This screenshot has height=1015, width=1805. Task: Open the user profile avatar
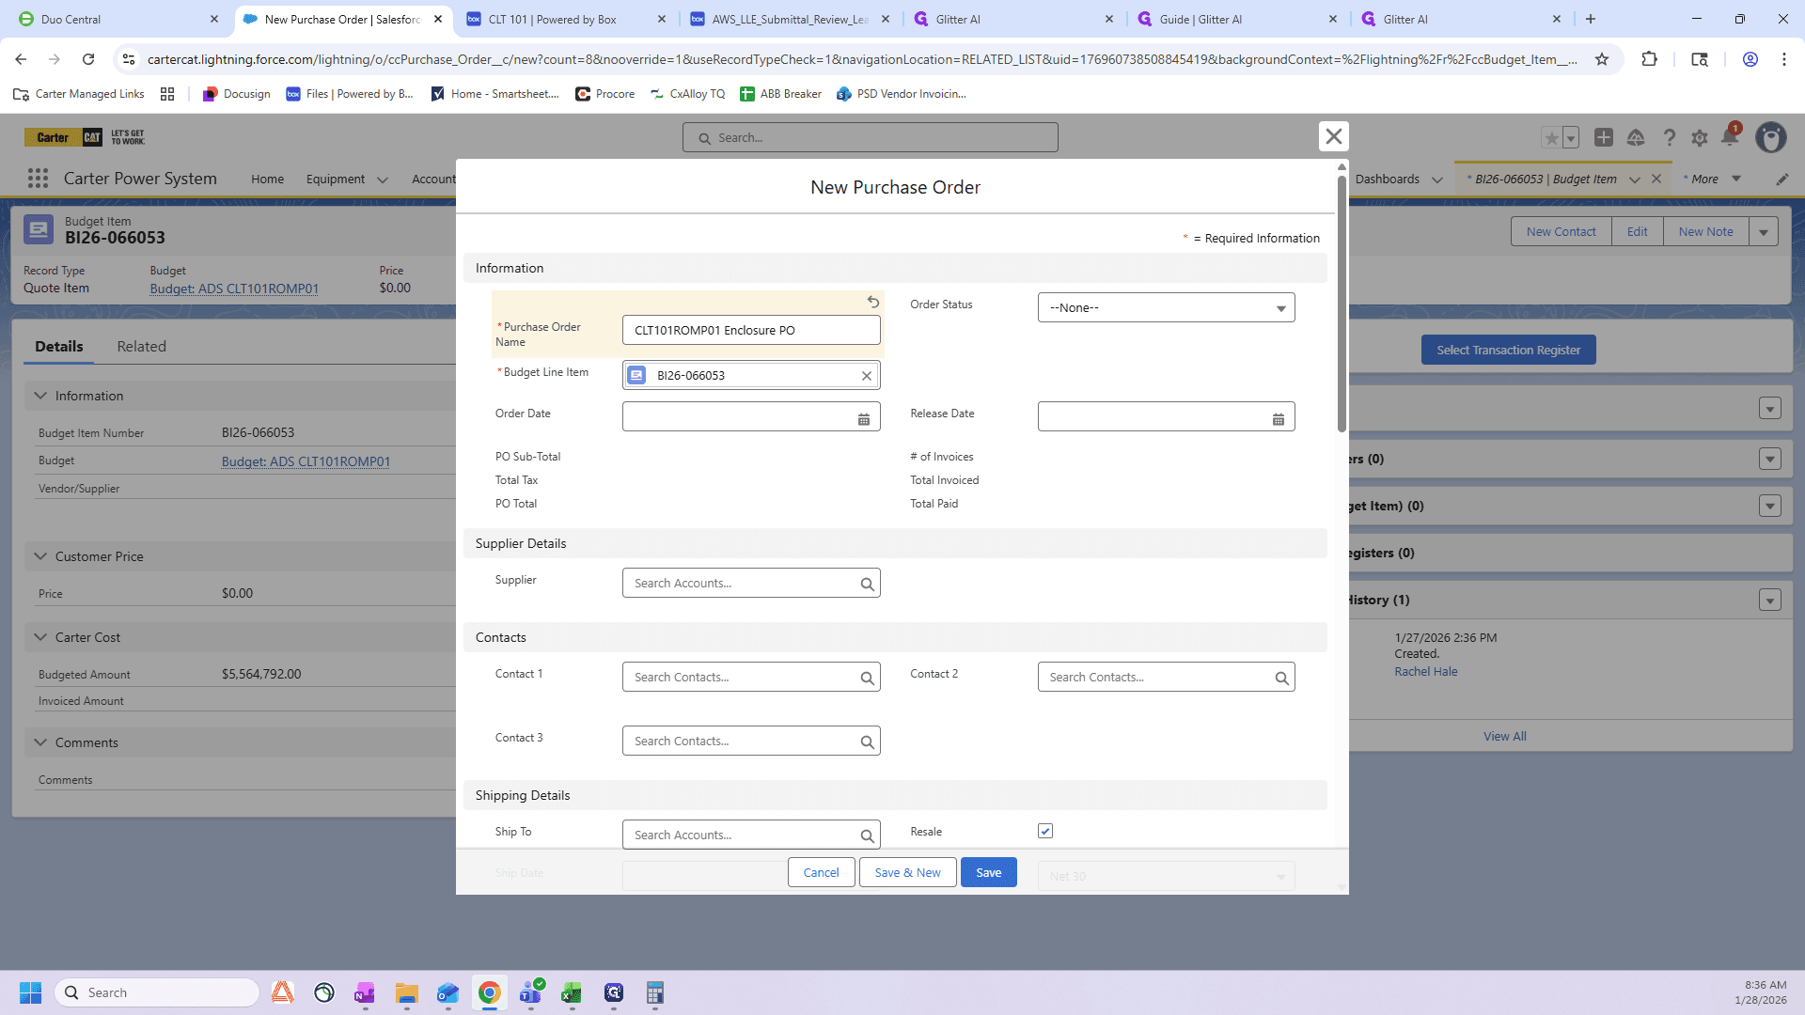pyautogui.click(x=1771, y=138)
